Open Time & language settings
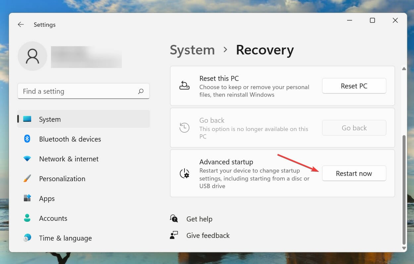The height and width of the screenshot is (264, 414). tap(83, 238)
